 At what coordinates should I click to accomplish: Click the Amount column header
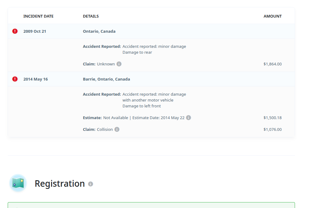(272, 16)
